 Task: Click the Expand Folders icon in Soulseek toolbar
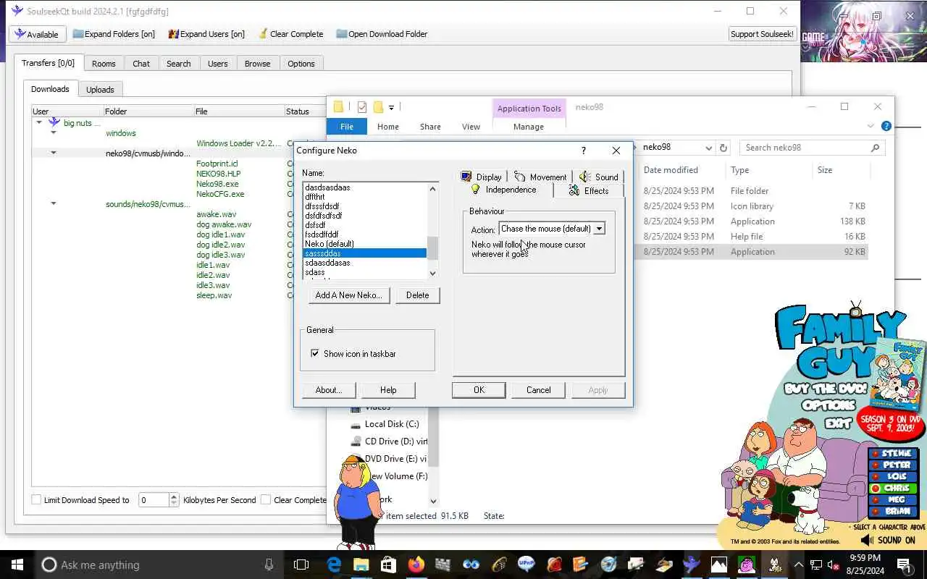[78, 34]
